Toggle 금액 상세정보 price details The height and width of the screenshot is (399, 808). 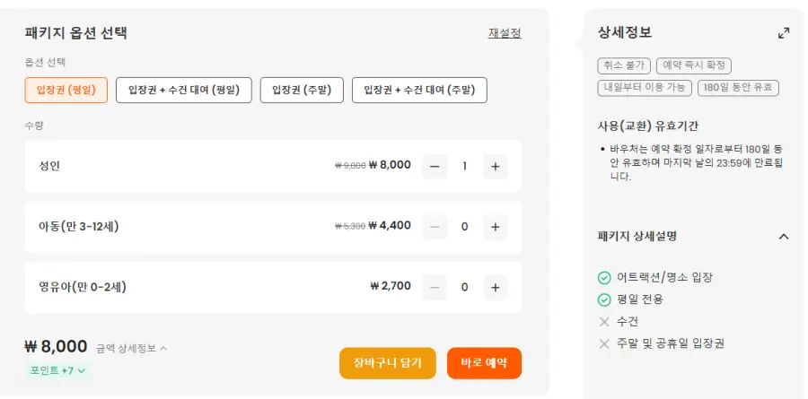pyautogui.click(x=132, y=349)
